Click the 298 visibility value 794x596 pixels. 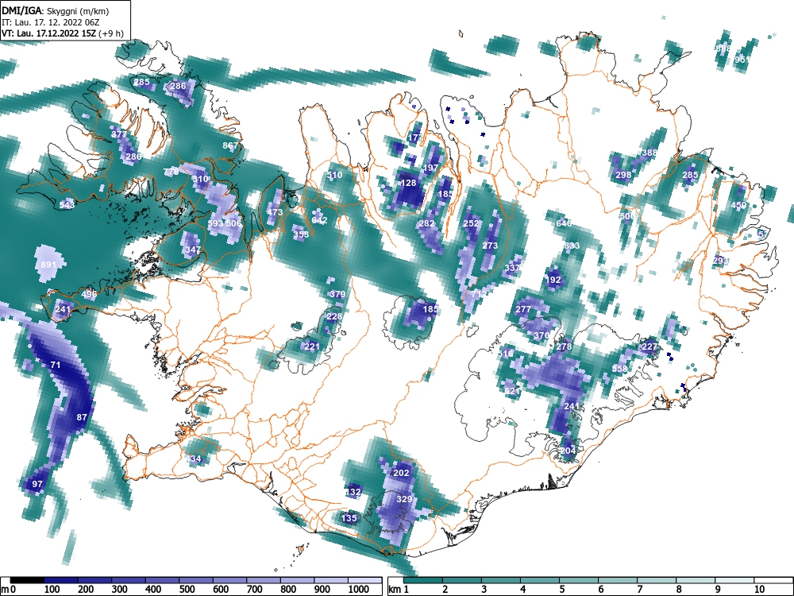pyautogui.click(x=623, y=175)
